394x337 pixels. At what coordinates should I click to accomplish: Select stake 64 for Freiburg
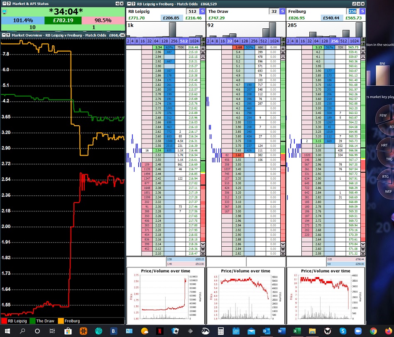(316, 41)
